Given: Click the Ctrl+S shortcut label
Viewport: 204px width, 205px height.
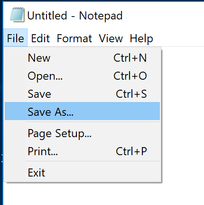Looking at the screenshot, I should click(x=131, y=94).
